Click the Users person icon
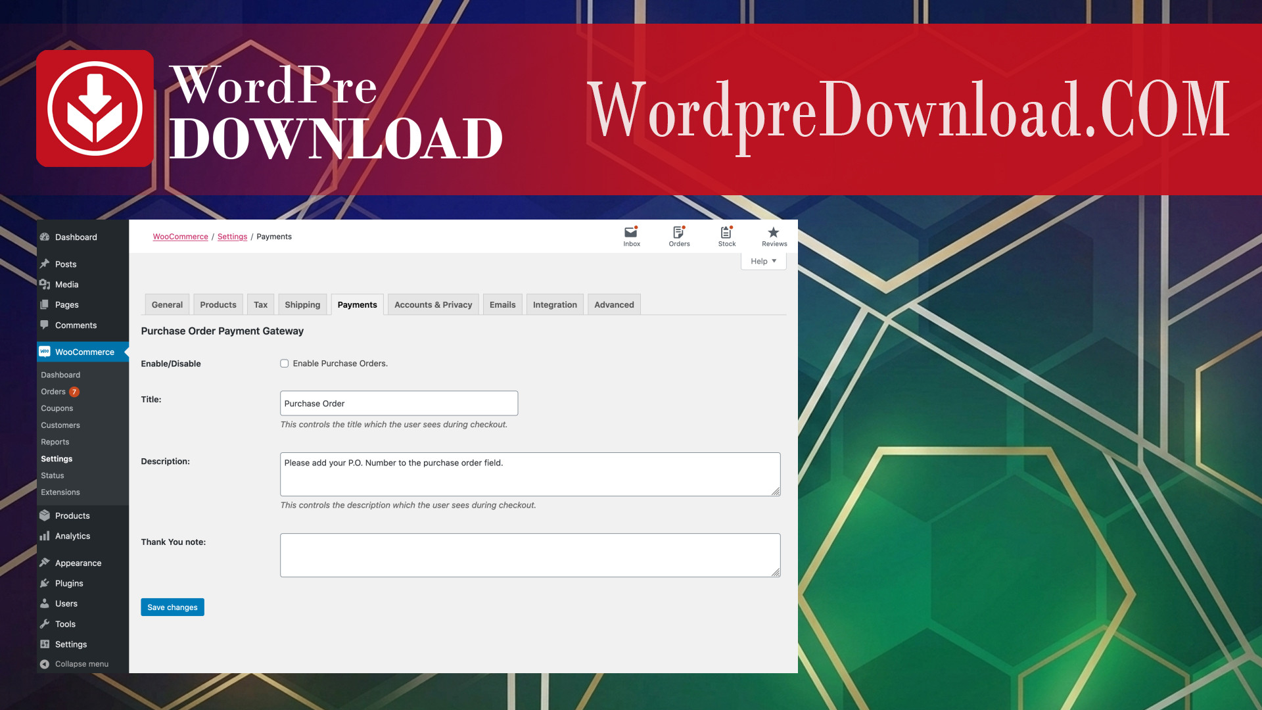 45,603
